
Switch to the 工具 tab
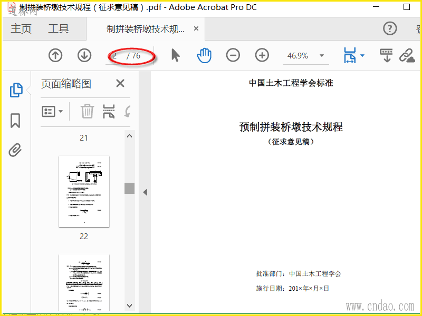coord(59,29)
